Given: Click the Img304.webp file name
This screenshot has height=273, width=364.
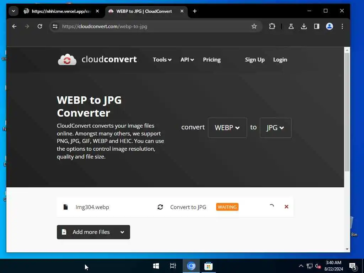Looking at the screenshot, I should 92,207.
